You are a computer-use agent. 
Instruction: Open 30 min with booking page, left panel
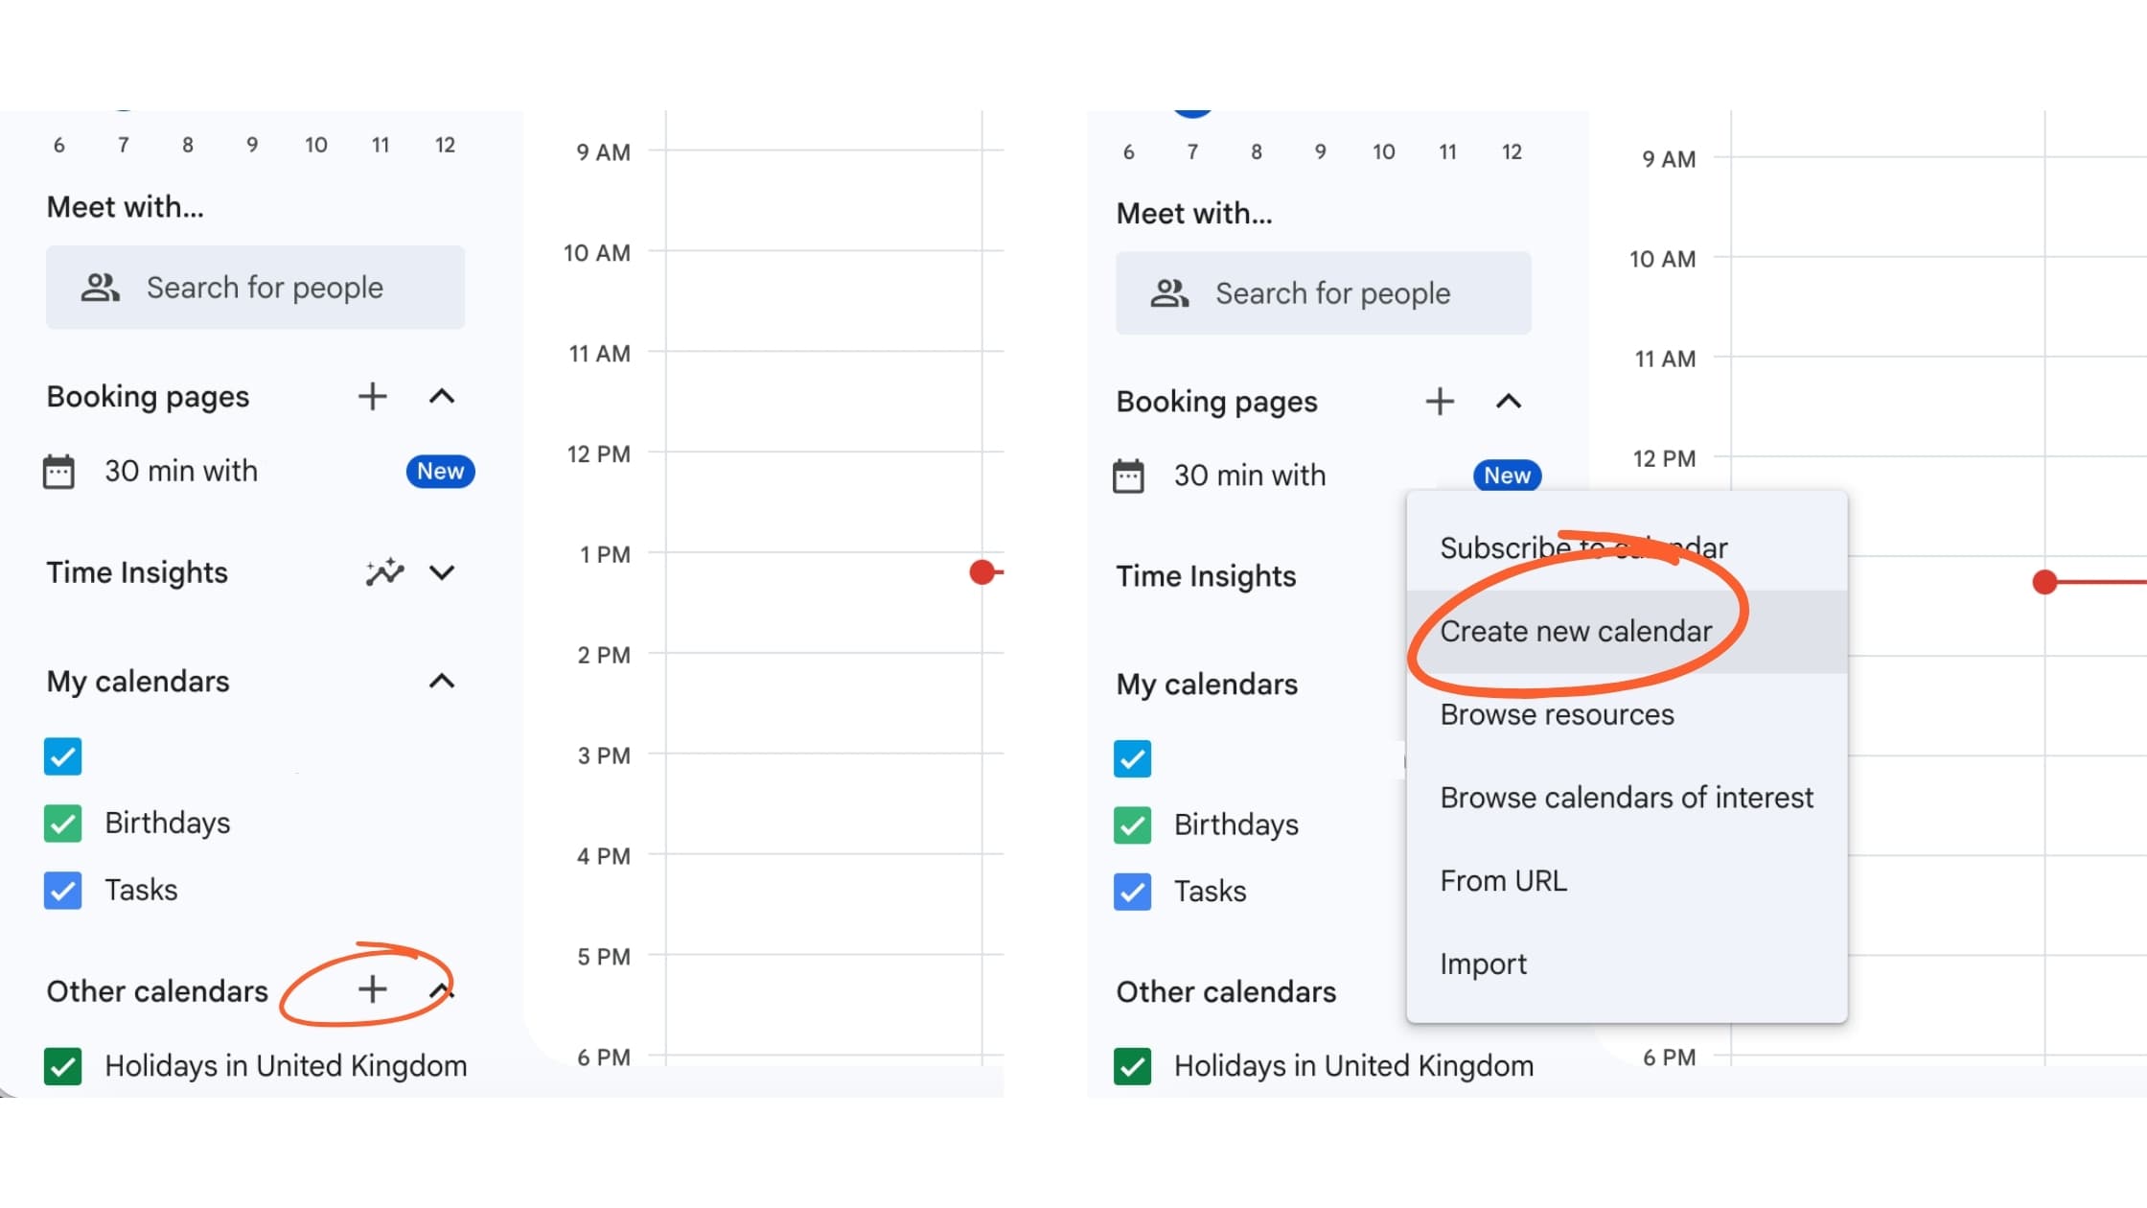(x=181, y=471)
